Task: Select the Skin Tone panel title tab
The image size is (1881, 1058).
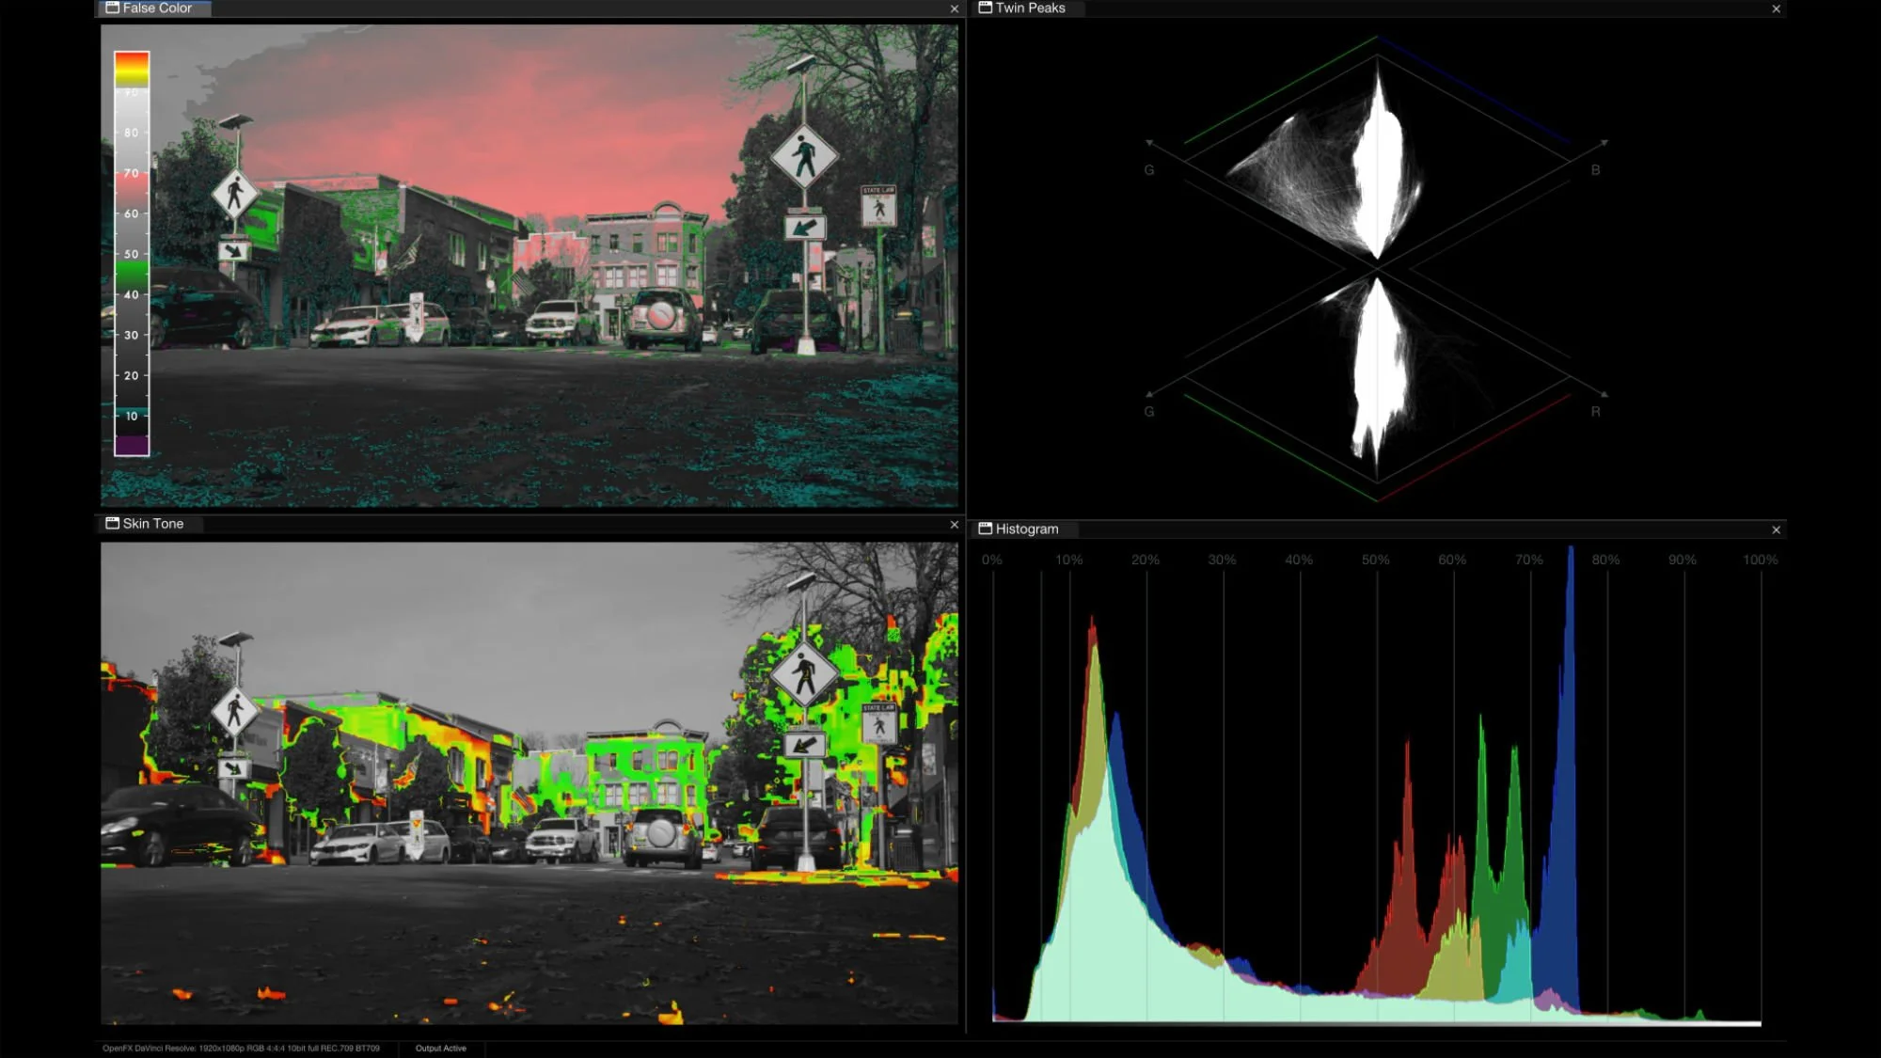Action: (153, 524)
